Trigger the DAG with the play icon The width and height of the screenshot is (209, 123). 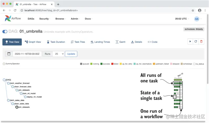pyautogui.click(x=190, y=42)
